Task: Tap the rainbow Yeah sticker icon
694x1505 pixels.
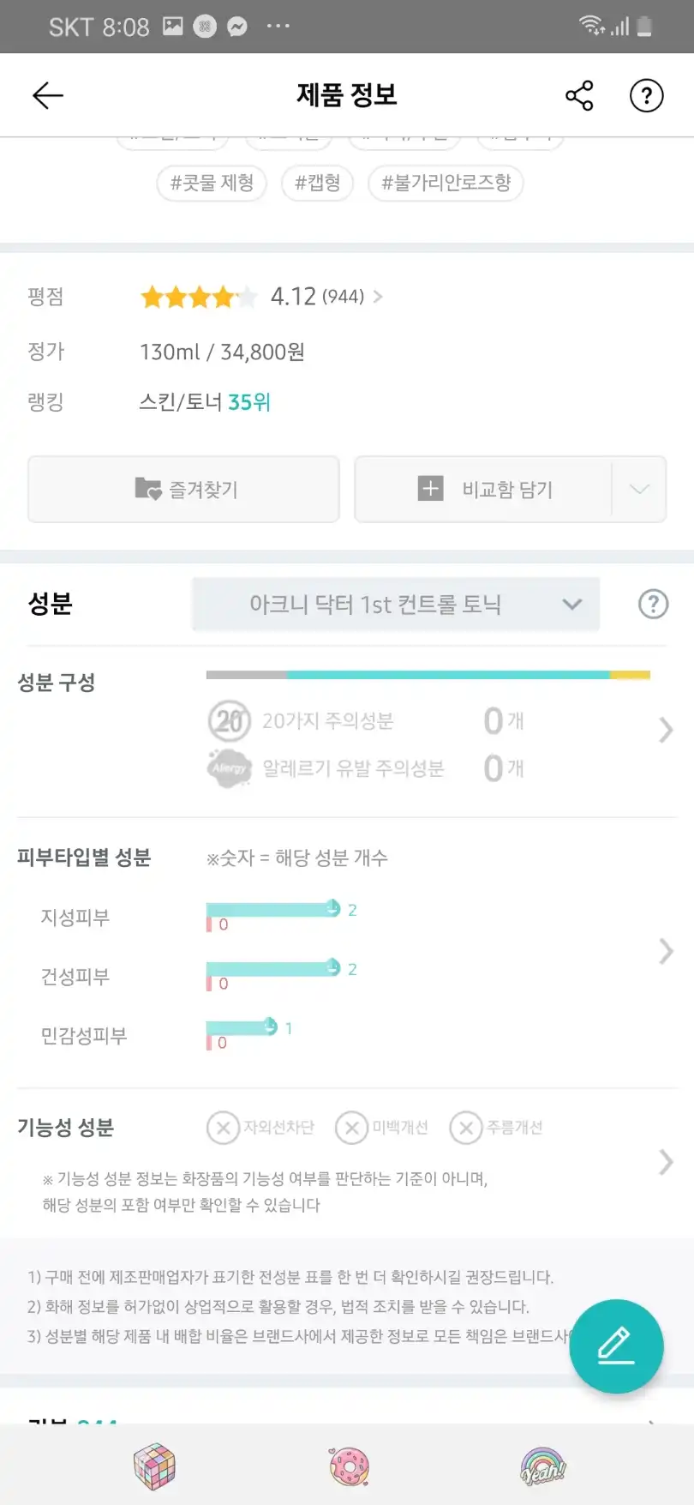Action: [x=543, y=1466]
